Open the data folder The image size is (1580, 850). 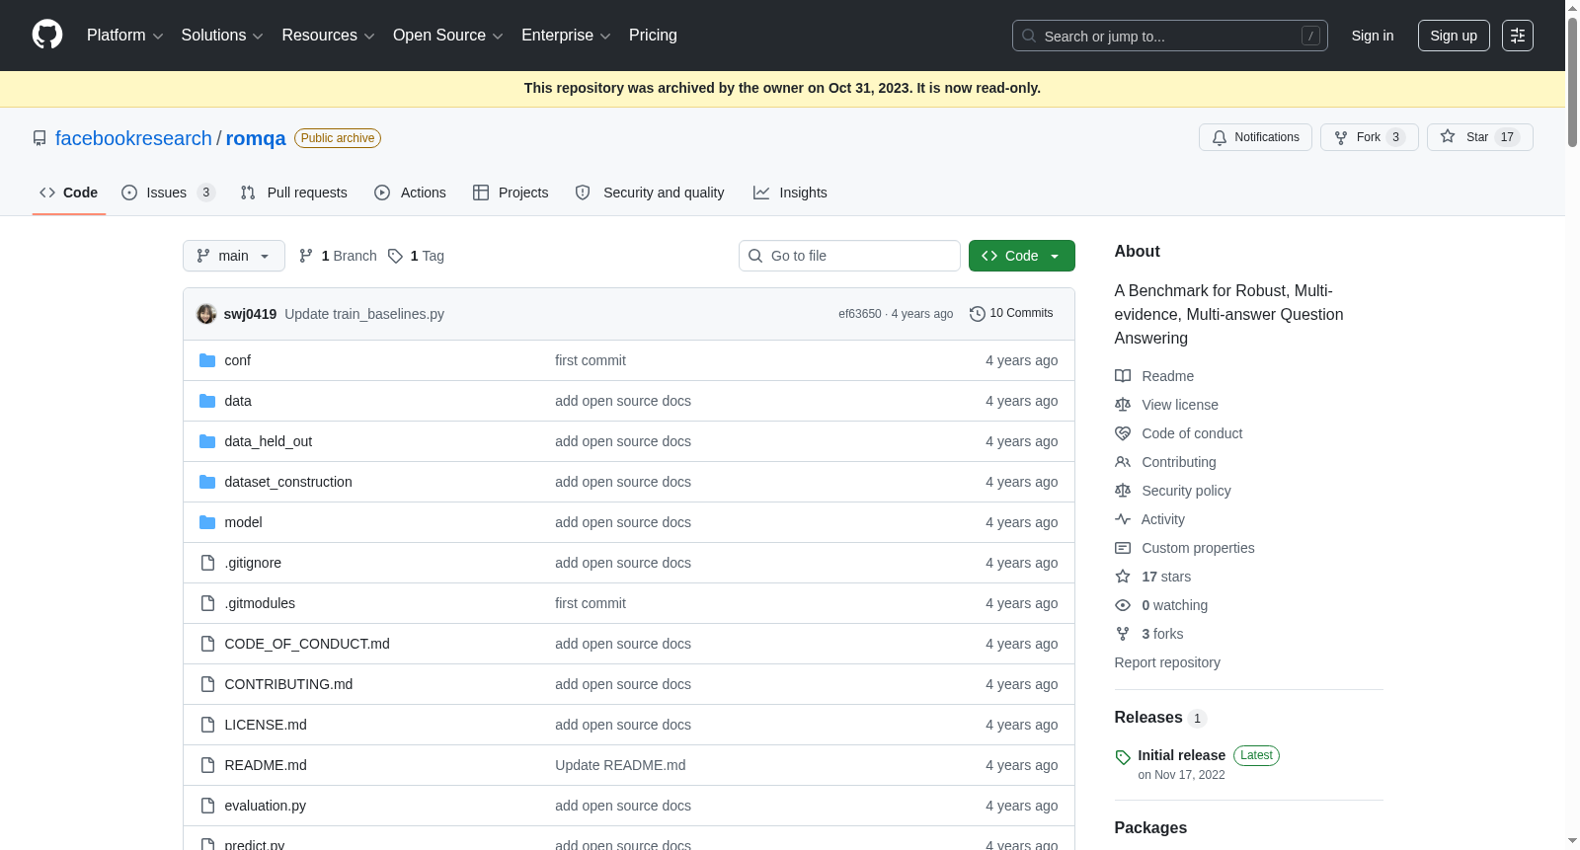(238, 401)
